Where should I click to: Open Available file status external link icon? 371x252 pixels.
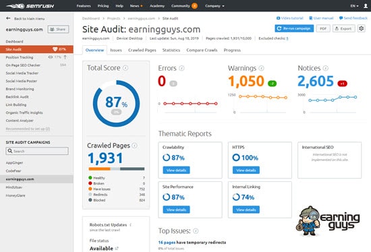pyautogui.click(x=117, y=249)
